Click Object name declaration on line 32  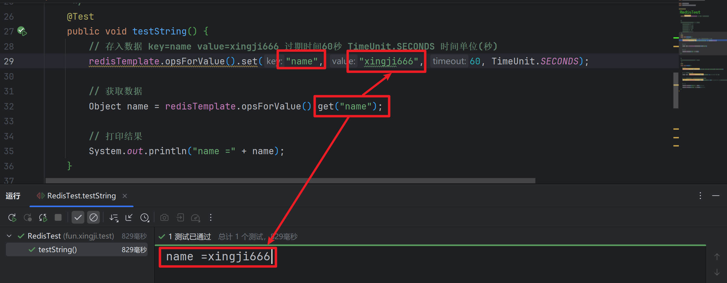pyautogui.click(x=119, y=106)
